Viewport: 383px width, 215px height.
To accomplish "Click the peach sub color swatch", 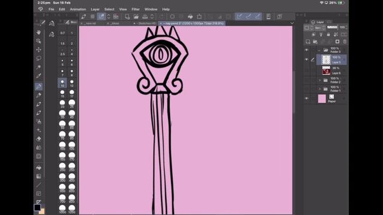I will pyautogui.click(x=42, y=211).
